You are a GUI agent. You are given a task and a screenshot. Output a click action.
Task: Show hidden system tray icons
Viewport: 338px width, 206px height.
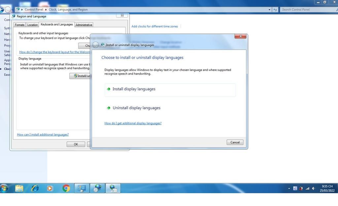tap(289, 189)
